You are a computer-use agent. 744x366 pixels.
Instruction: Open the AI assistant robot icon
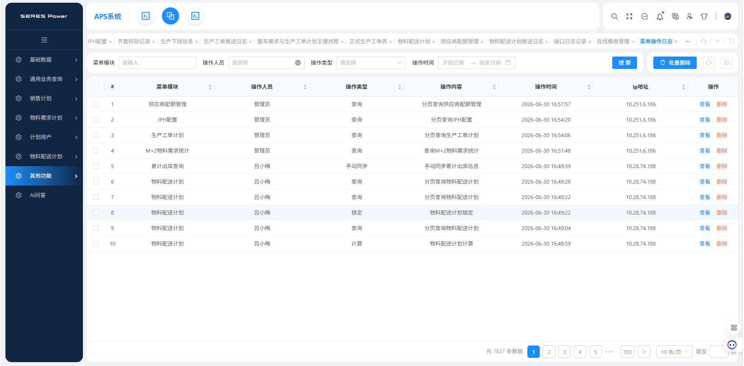click(732, 344)
